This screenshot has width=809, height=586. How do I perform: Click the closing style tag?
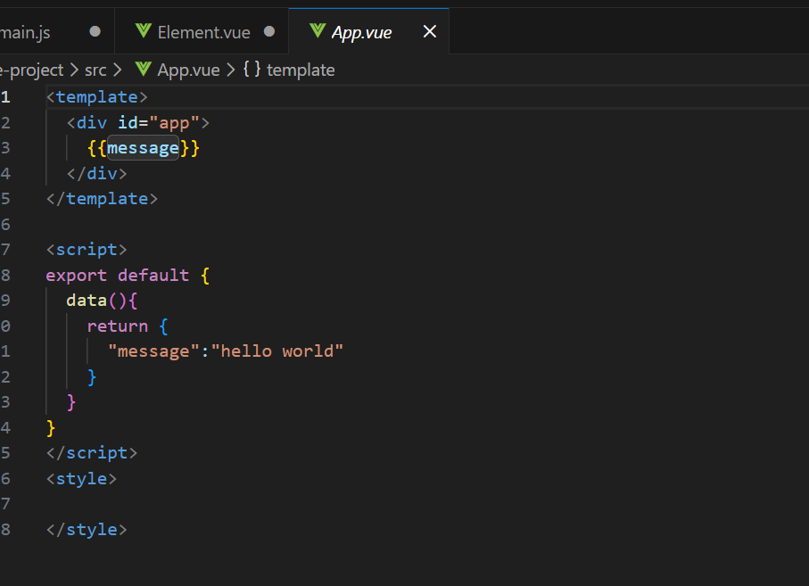click(87, 530)
